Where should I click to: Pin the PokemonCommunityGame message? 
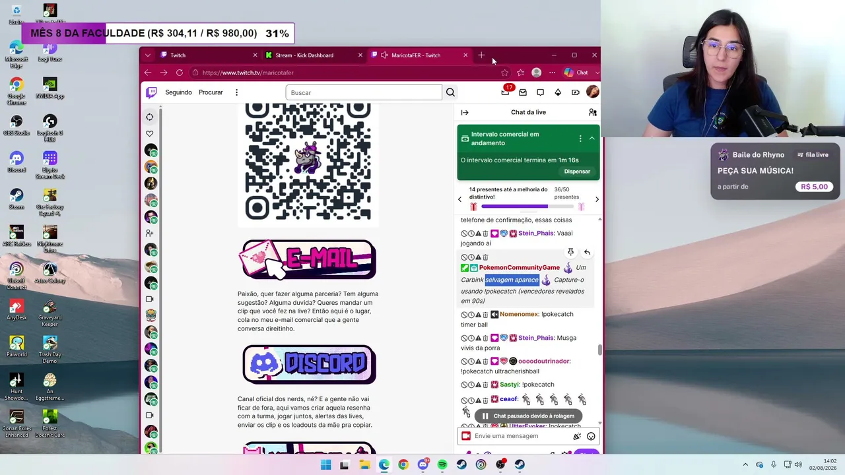570,252
